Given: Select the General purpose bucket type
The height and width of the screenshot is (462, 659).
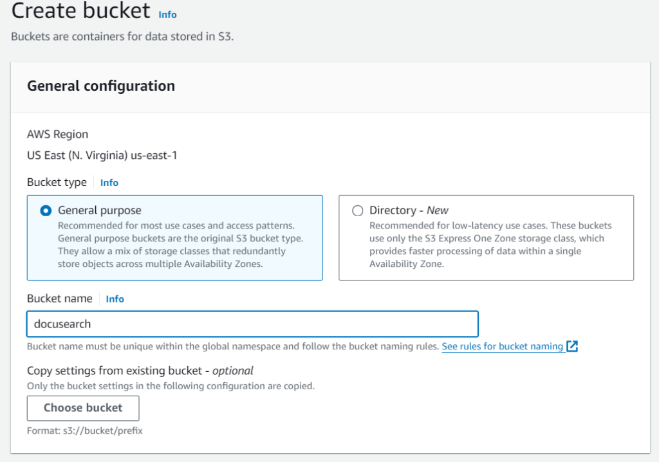Looking at the screenshot, I should click(46, 210).
